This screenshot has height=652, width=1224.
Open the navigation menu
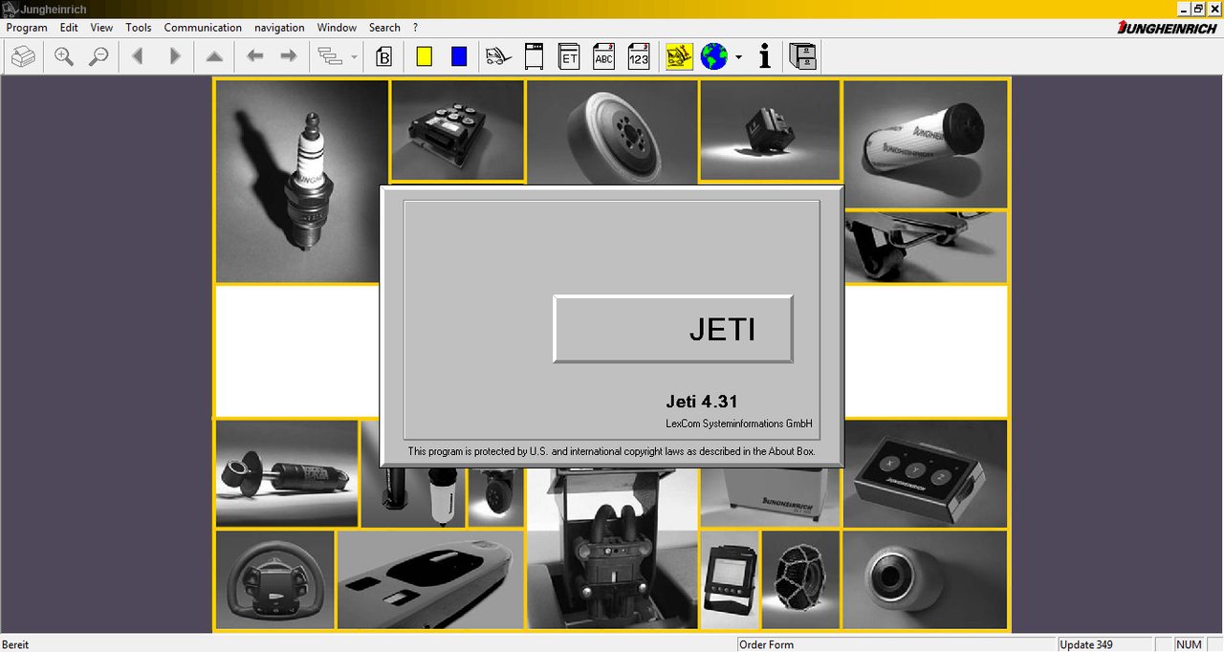pyautogui.click(x=279, y=28)
